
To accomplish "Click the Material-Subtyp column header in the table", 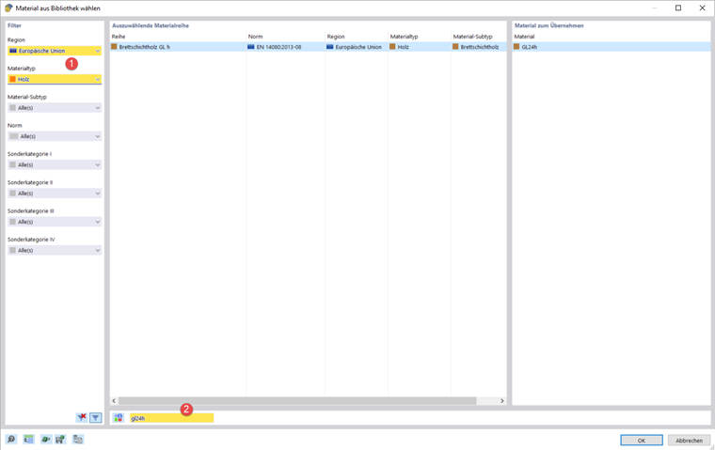I will pos(473,37).
